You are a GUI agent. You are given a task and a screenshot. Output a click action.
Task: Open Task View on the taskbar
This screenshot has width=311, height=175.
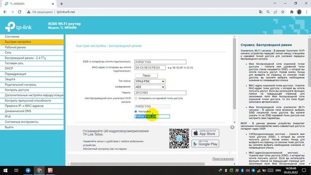coord(17,171)
